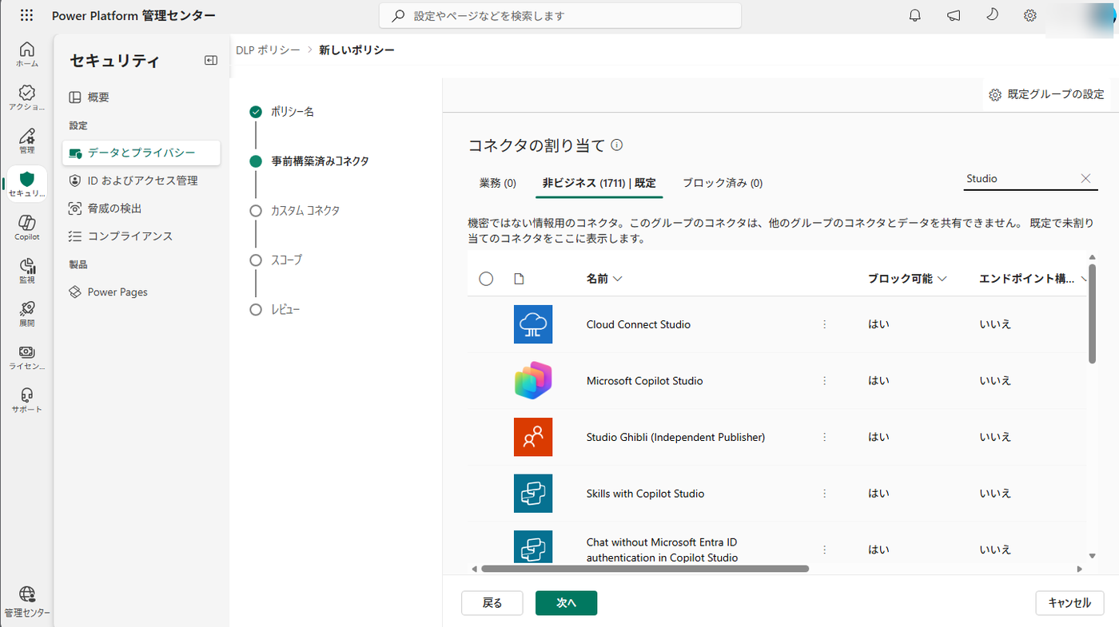The width and height of the screenshot is (1119, 627).
Task: Go to Home in left rail
Action: (26, 54)
